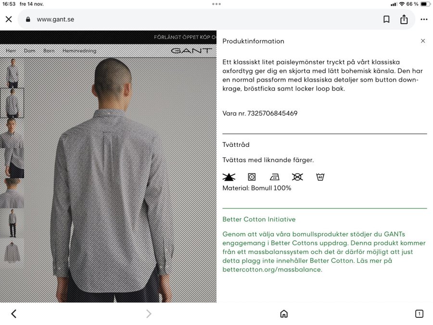Click the do not bleach care icon
Viewport: 433px width, 325px height.
(229, 177)
